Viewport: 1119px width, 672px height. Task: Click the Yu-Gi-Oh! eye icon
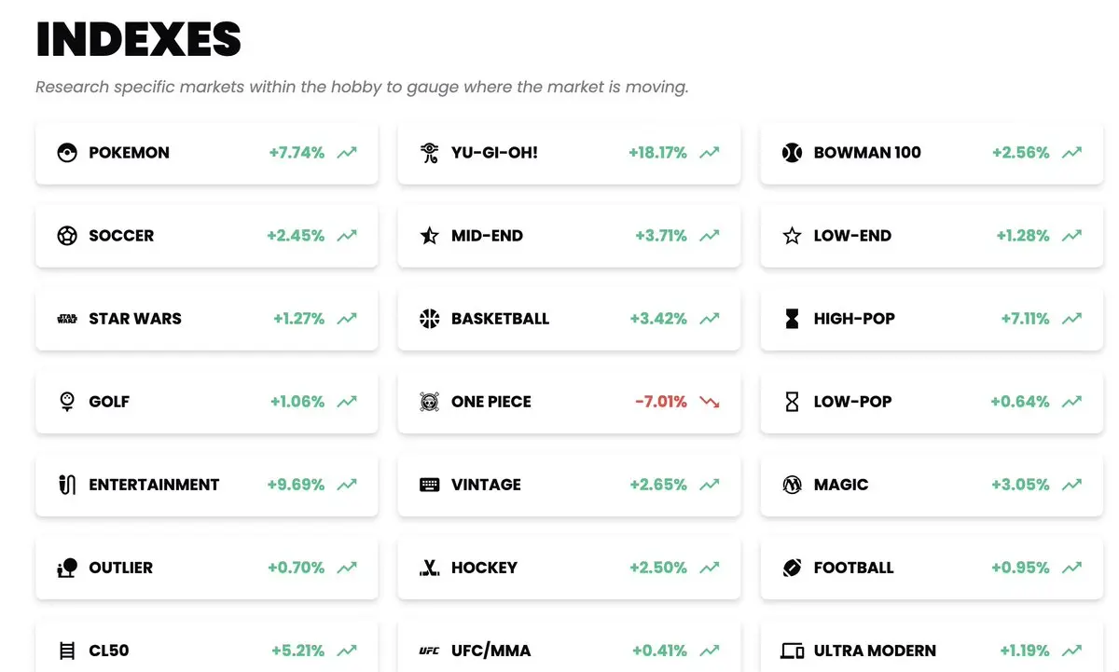pyautogui.click(x=429, y=153)
